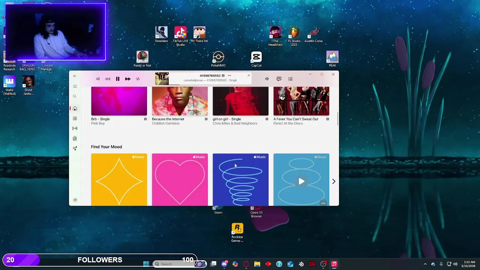Click the vertical scrollbar in Apple Music
480x270 pixels.
(337, 119)
